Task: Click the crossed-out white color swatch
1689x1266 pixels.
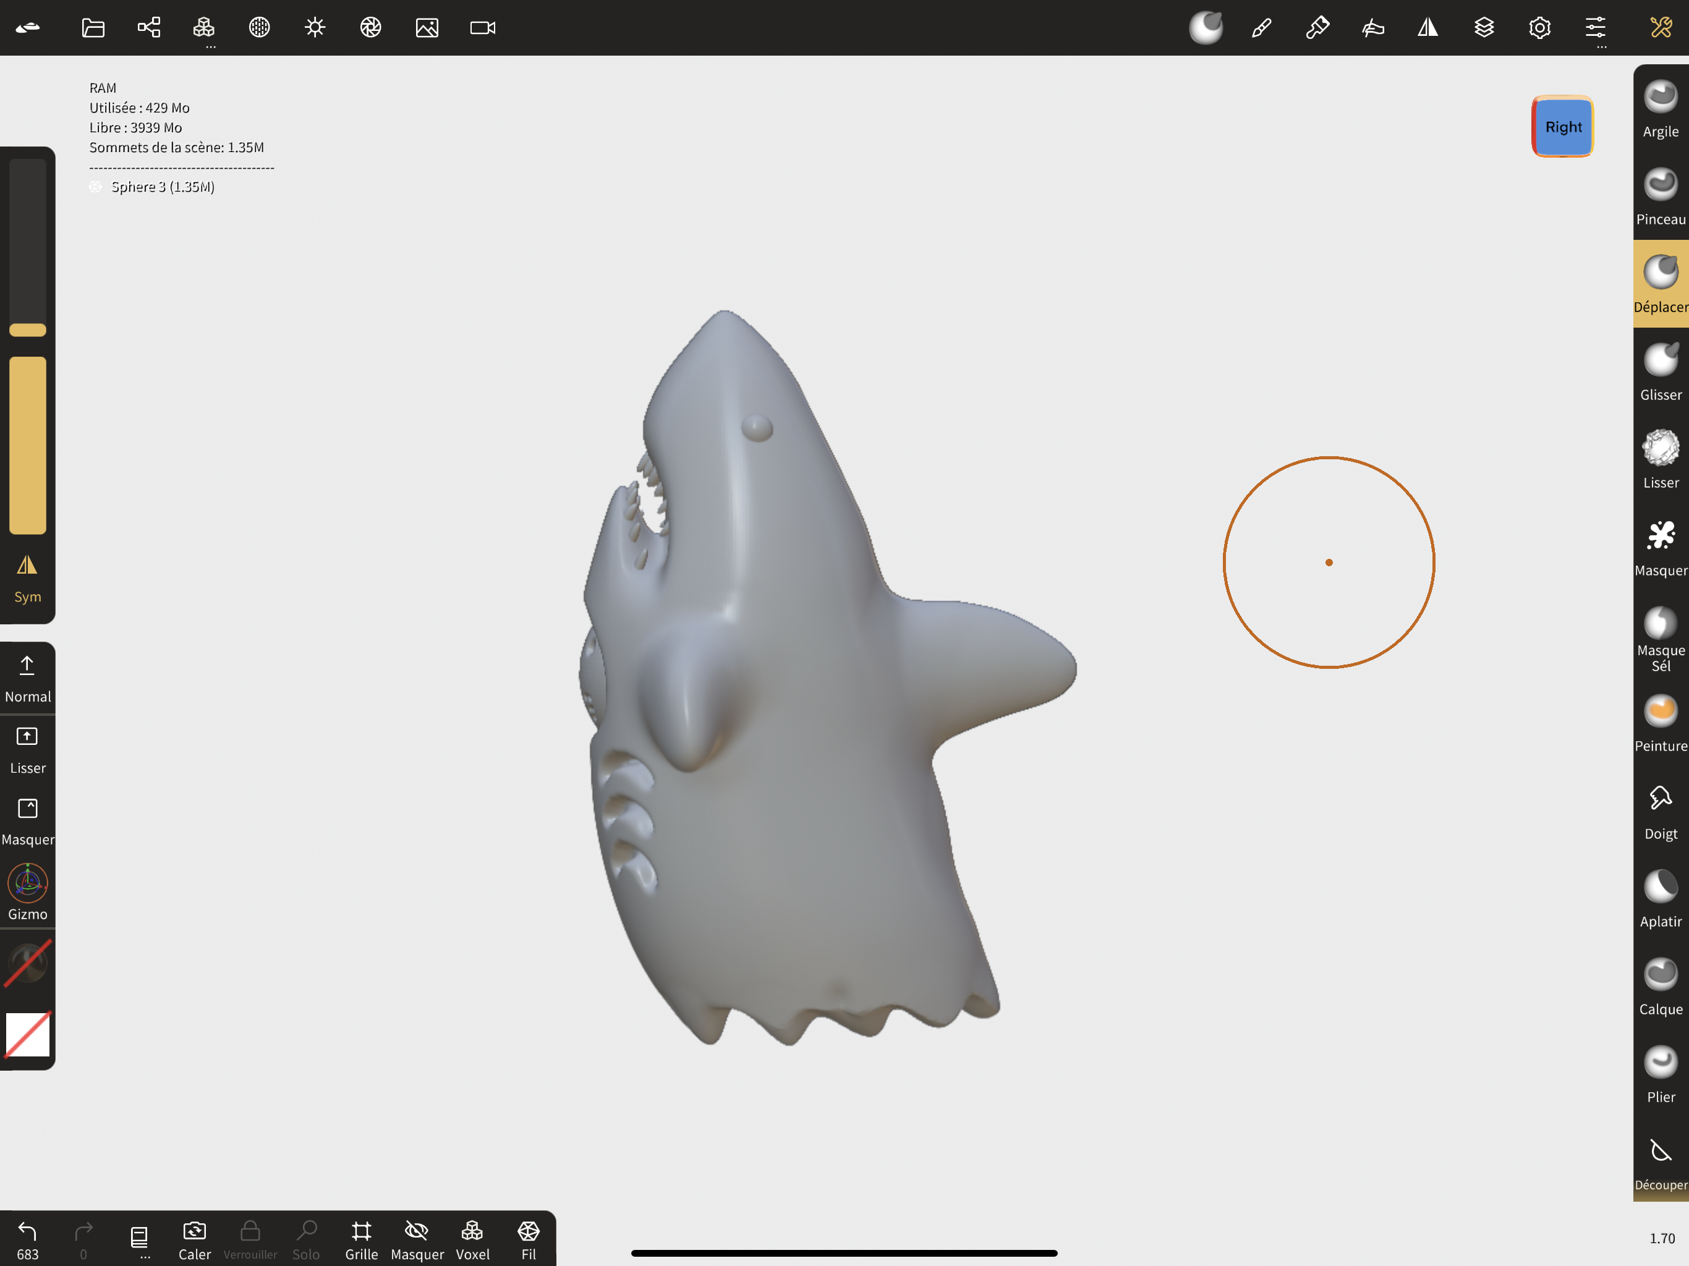Action: pos(27,1034)
